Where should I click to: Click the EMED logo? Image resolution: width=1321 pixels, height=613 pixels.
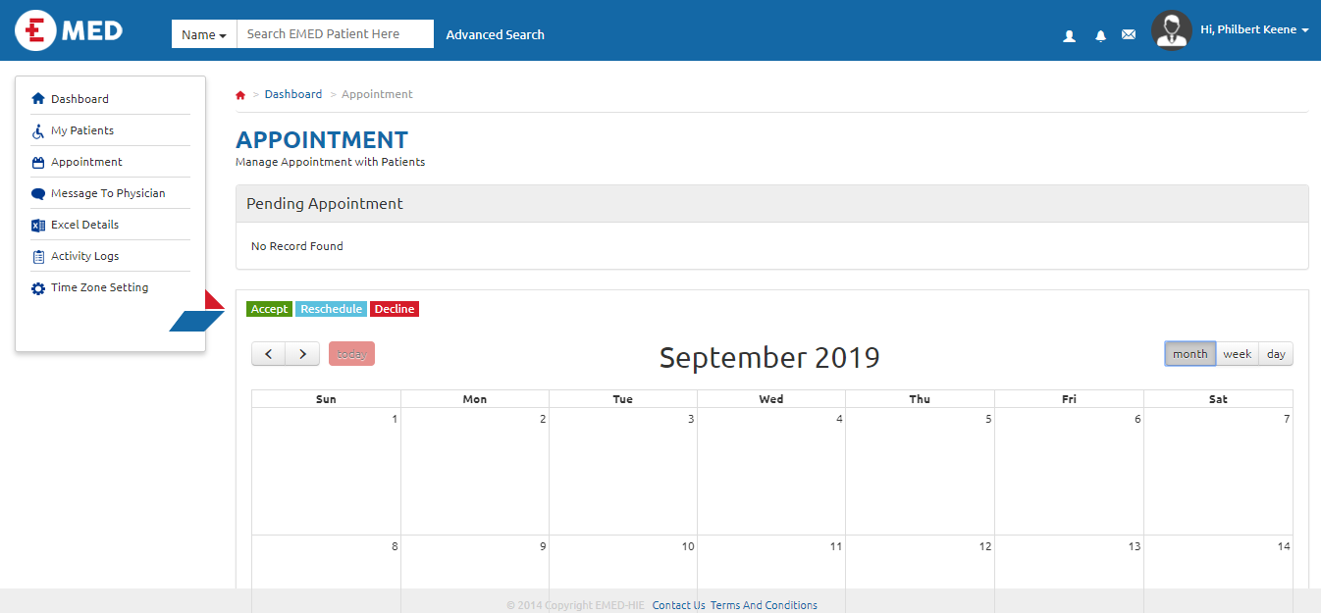[69, 30]
